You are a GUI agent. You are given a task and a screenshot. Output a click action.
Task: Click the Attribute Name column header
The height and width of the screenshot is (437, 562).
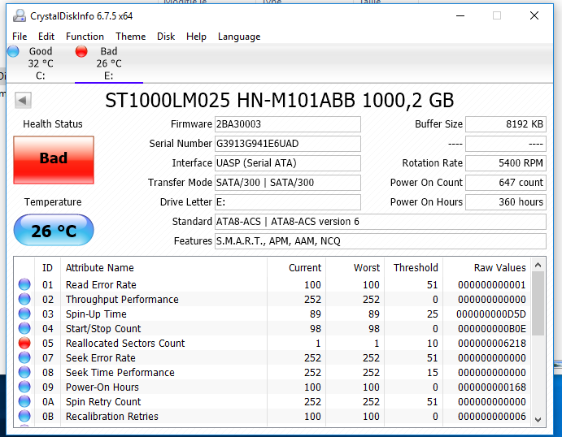pyautogui.click(x=100, y=268)
